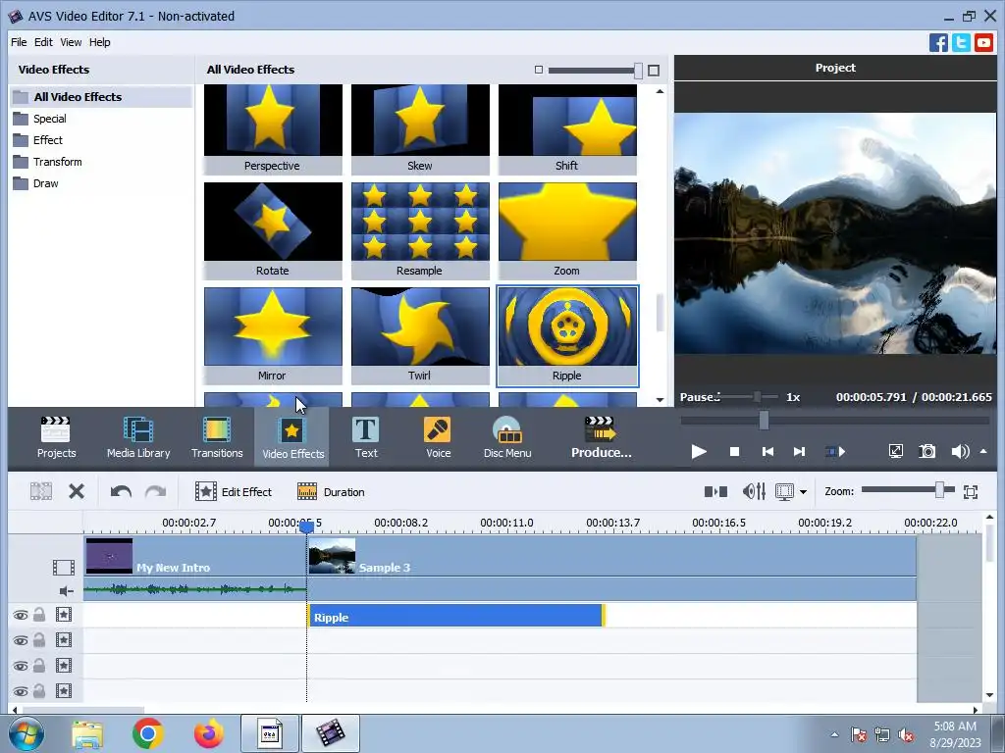Select the Resample effect thumbnail

click(x=420, y=231)
